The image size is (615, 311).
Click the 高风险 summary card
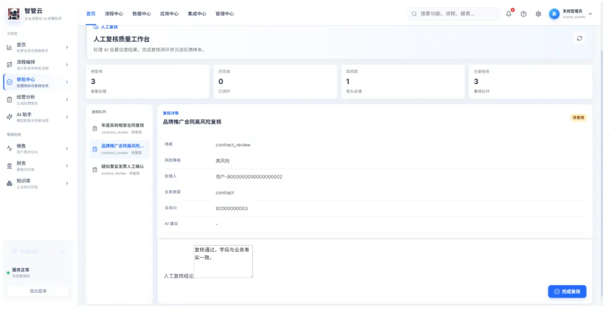[403, 81]
